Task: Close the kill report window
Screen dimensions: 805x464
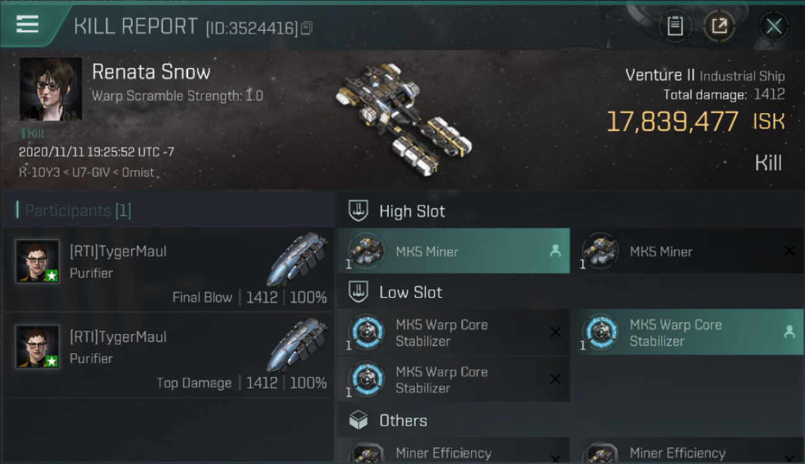Action: click(x=773, y=26)
